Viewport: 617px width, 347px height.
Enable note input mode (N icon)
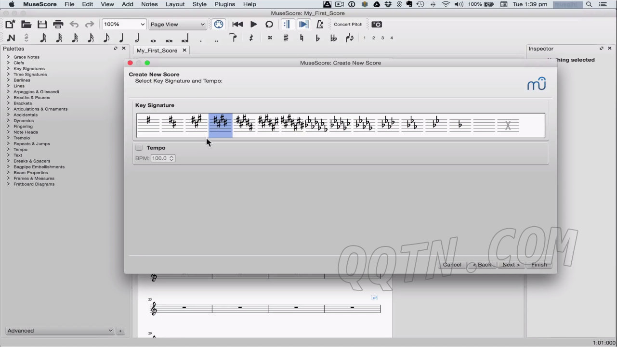click(11, 38)
